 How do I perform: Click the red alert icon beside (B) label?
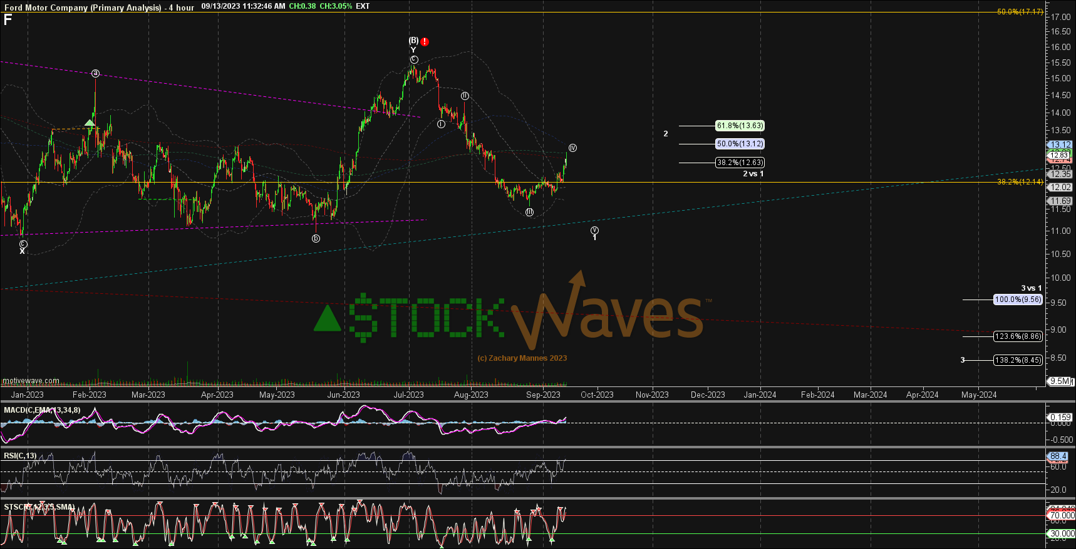click(x=425, y=42)
